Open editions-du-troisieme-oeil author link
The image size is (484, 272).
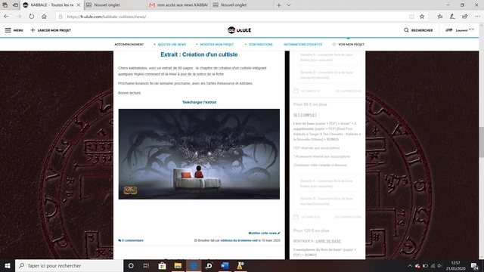[x=239, y=240]
